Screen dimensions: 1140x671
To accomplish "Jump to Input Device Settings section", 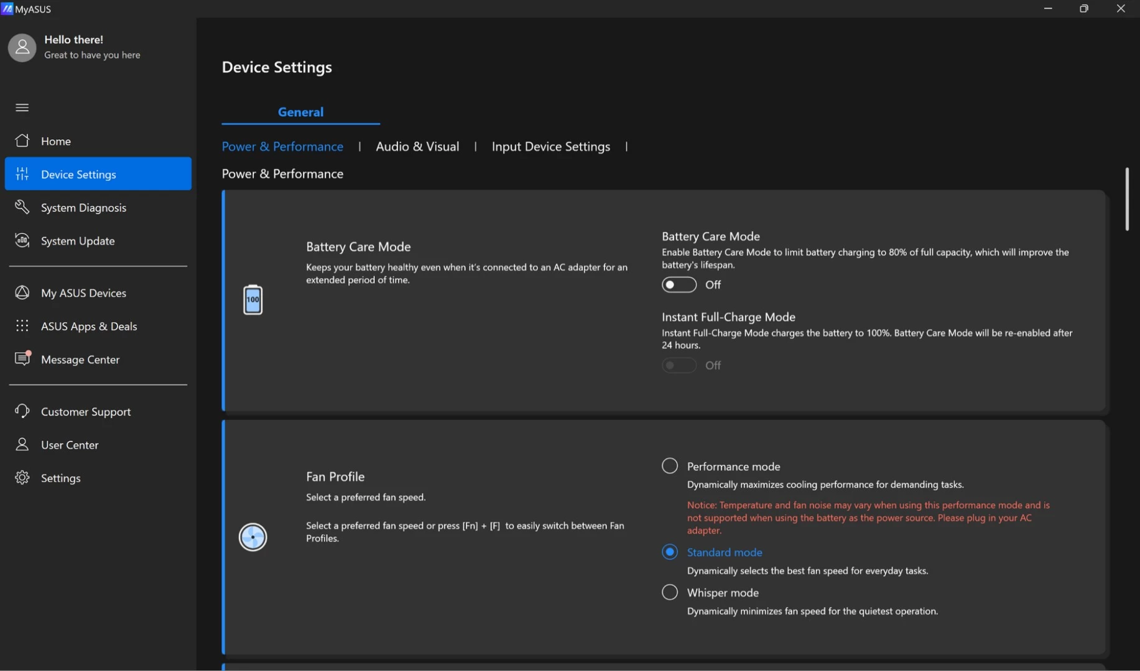I will [x=550, y=147].
